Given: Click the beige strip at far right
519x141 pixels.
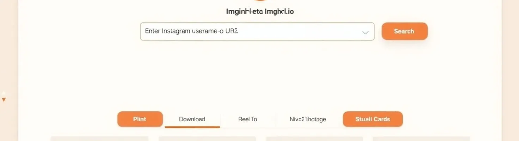Looking at the screenshot, I should pos(510,70).
